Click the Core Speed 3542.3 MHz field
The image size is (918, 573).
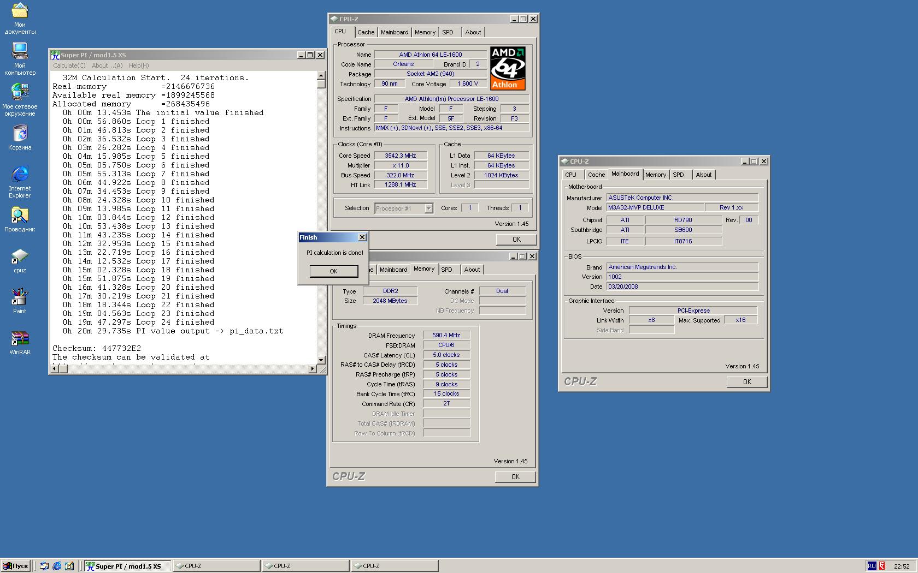pyautogui.click(x=400, y=156)
